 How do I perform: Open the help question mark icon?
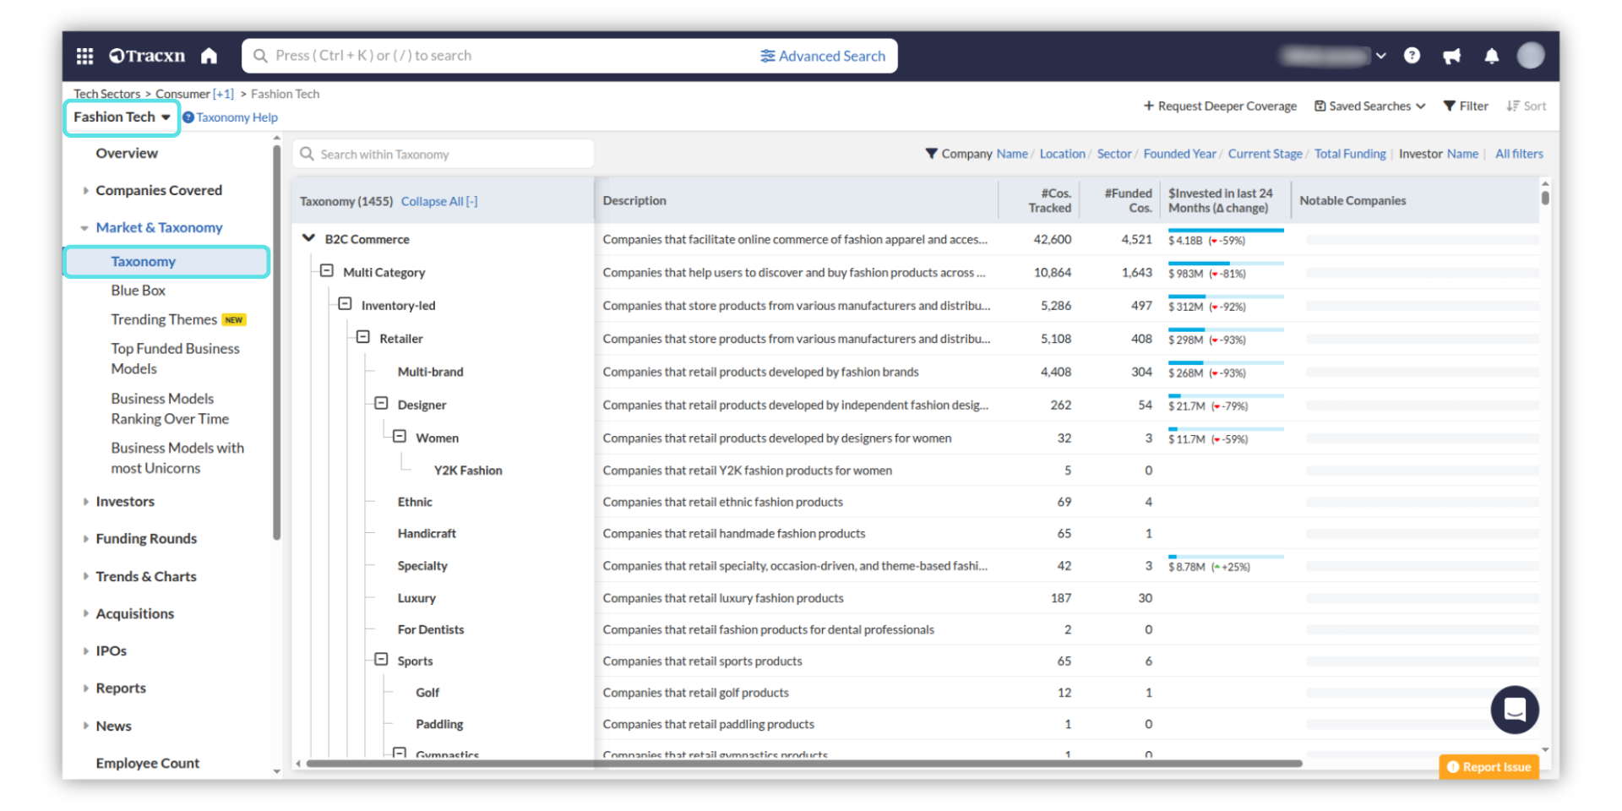1412,56
